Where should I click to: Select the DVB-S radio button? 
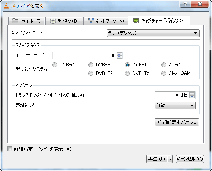pyautogui.click(x=91, y=65)
